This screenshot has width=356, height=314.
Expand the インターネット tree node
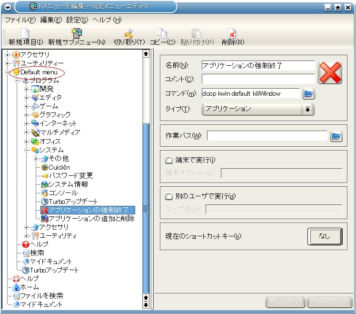click(x=26, y=124)
